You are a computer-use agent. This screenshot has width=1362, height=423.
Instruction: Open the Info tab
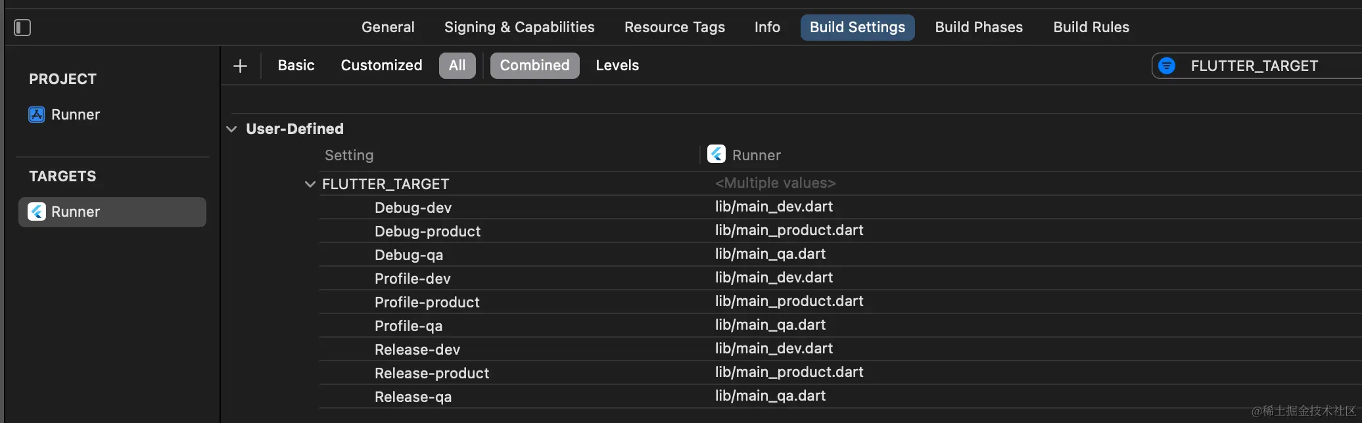767,28
